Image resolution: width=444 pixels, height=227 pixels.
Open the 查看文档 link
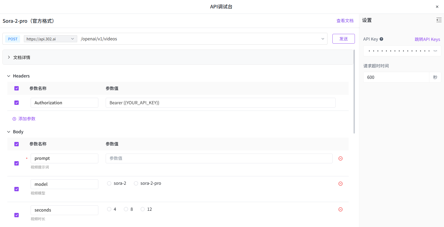click(345, 21)
